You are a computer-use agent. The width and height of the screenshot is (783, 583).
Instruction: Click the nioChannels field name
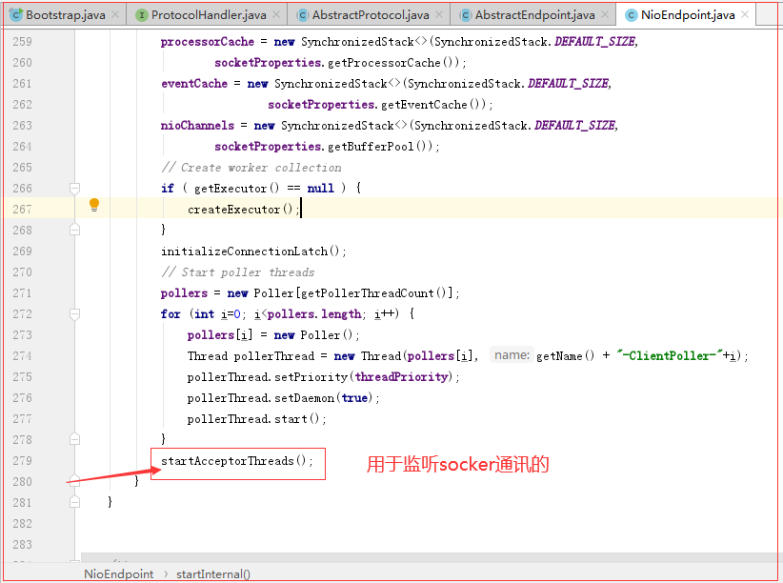(x=197, y=126)
